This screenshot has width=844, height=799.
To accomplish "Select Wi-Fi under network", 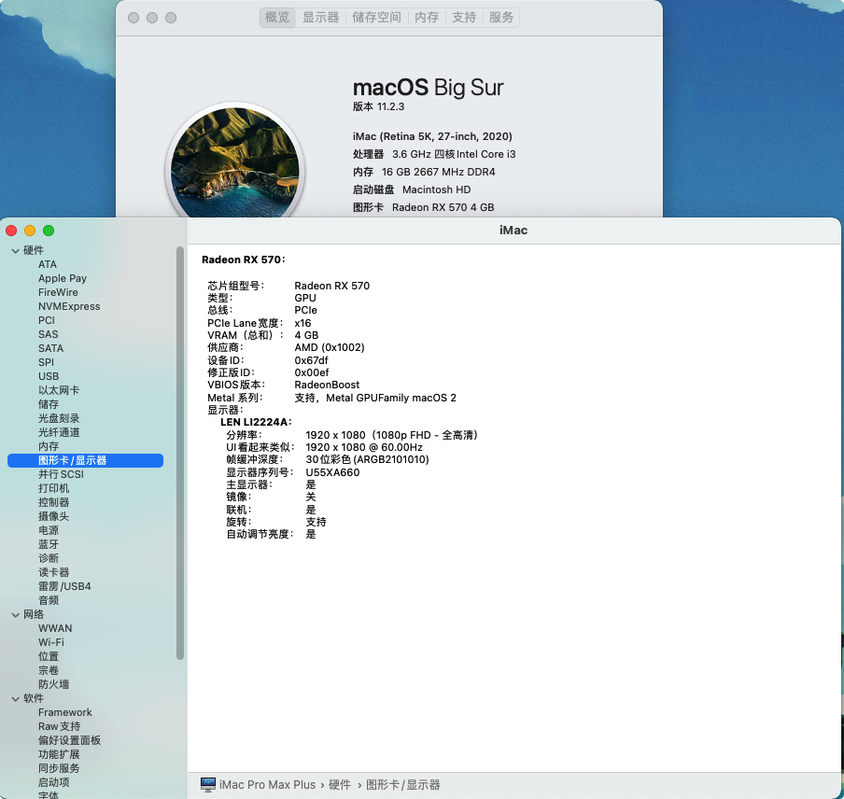I will coord(51,642).
